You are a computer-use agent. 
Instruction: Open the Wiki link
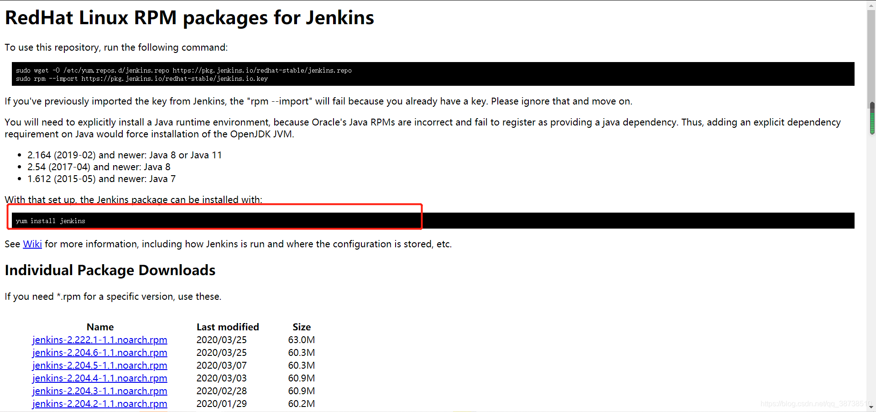[x=32, y=244]
